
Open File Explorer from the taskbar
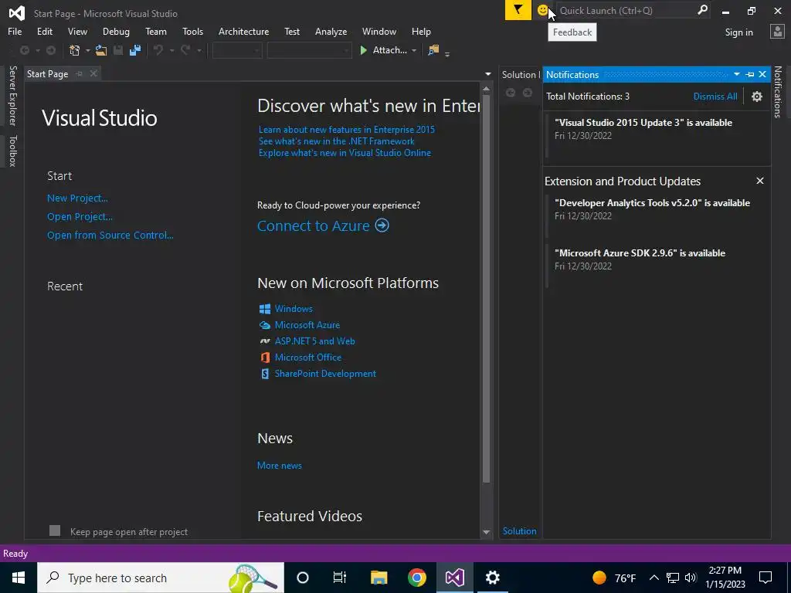point(379,578)
